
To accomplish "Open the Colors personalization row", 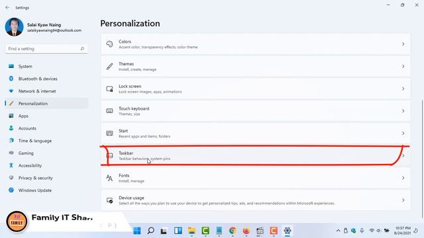I will 255,44.
